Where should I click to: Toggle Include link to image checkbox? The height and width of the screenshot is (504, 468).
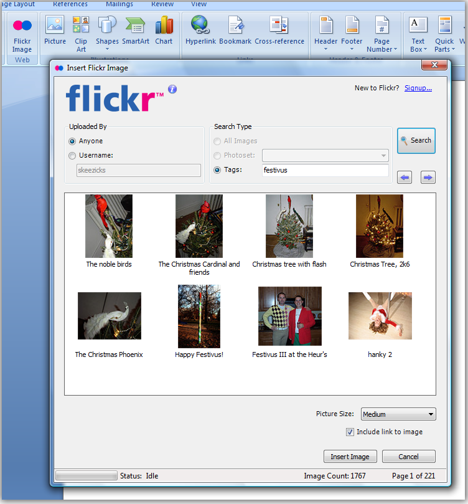click(350, 432)
